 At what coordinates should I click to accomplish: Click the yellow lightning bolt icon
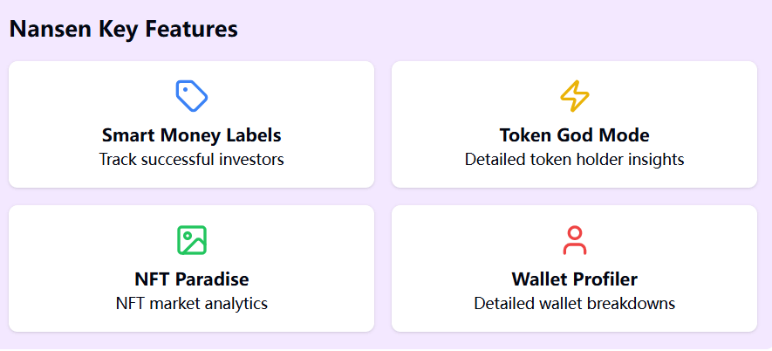574,96
